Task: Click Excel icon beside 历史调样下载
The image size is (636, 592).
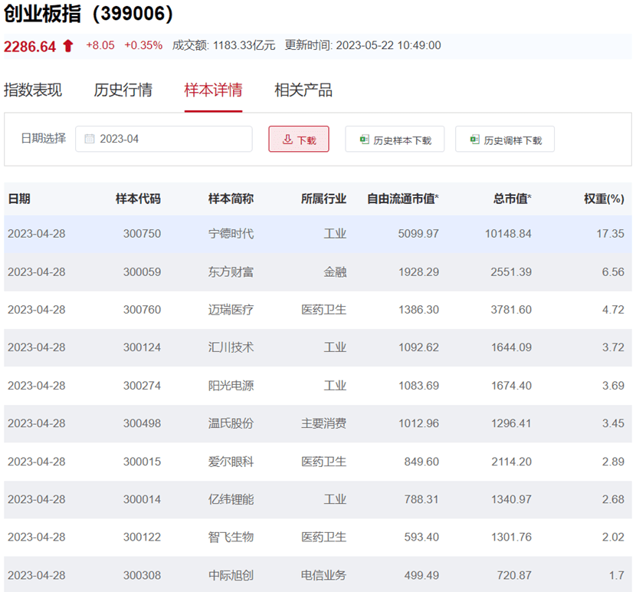Action: 474,140
